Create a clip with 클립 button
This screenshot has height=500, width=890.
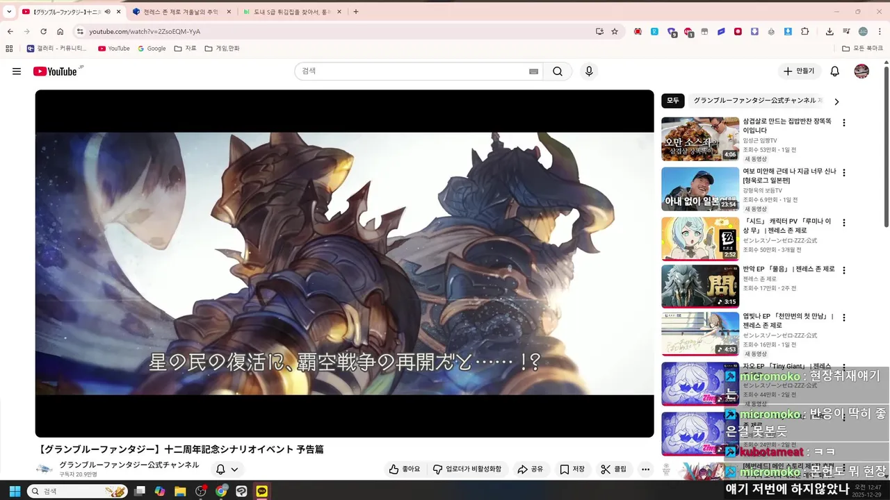(614, 469)
